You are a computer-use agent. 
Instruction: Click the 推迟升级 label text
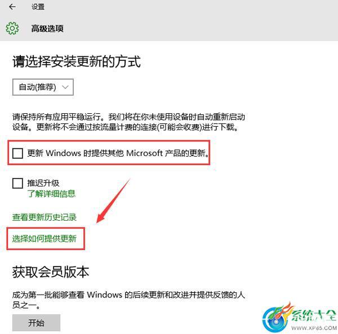(x=43, y=183)
